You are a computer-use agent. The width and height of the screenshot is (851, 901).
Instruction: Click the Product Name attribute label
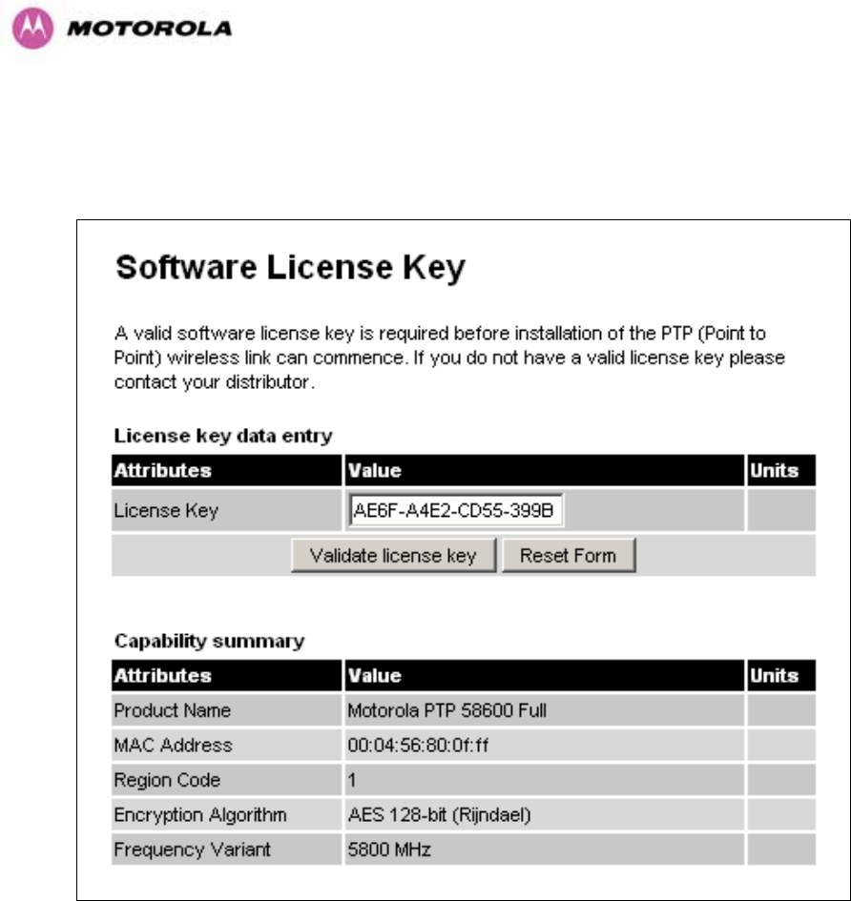(x=173, y=711)
